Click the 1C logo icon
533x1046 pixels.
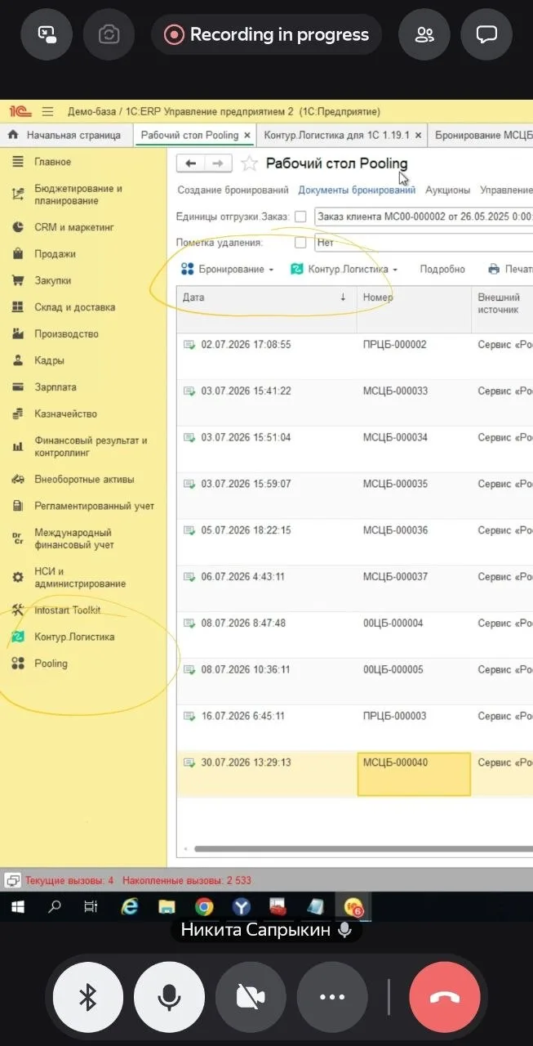pos(19,112)
